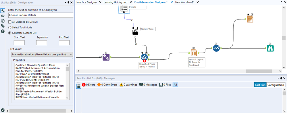This screenshot has height=113, width=287.
Task: Close the Learning Guide.yxmd tab
Action: (x=131, y=2)
